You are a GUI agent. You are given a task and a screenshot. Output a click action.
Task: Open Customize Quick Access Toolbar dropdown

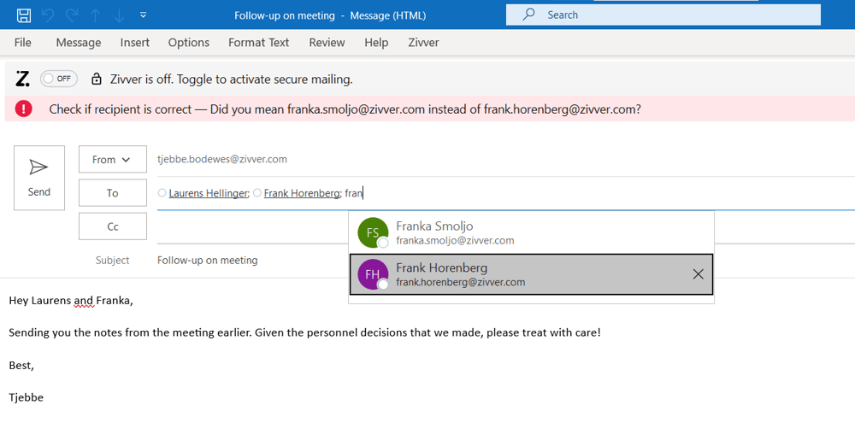[x=144, y=15]
